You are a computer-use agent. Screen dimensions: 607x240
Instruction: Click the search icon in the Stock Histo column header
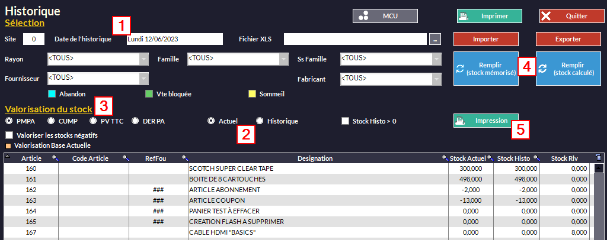pos(536,158)
